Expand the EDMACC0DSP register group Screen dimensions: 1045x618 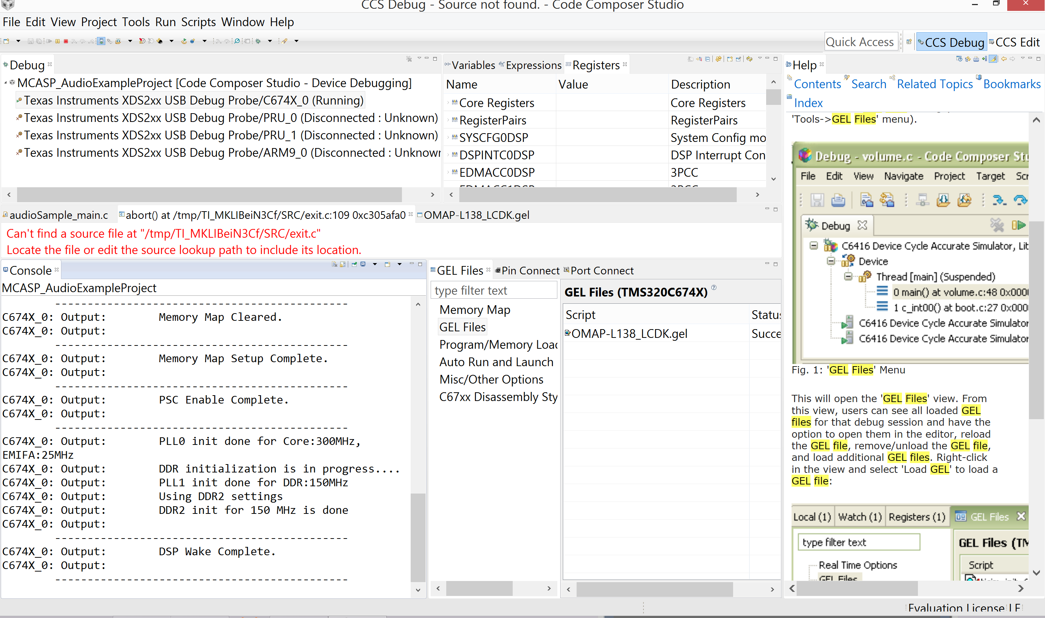tap(448, 172)
